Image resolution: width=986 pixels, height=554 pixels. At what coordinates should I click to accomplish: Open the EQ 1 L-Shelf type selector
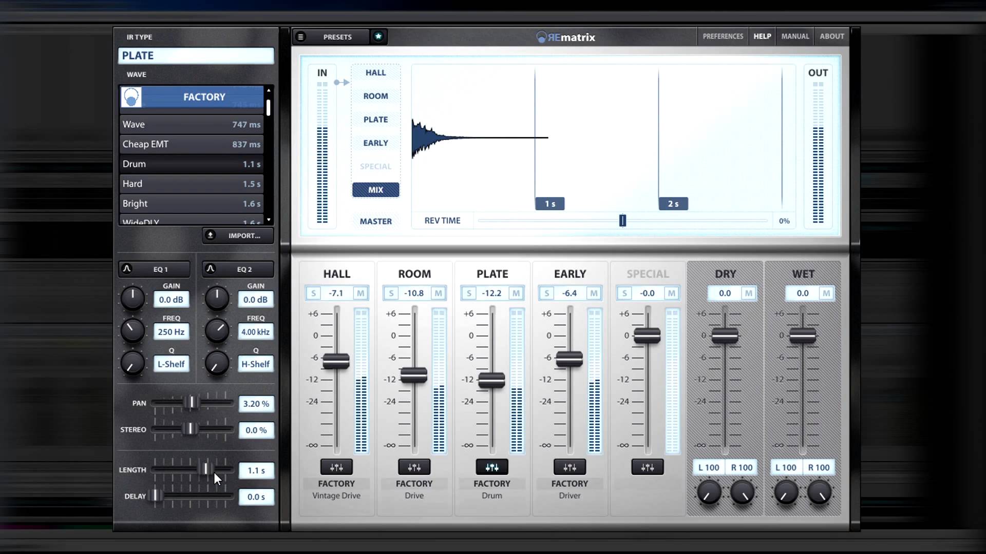pos(171,364)
